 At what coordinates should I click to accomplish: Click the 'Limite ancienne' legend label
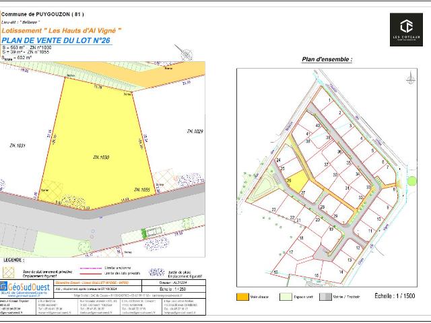pyautogui.click(x=118, y=268)
